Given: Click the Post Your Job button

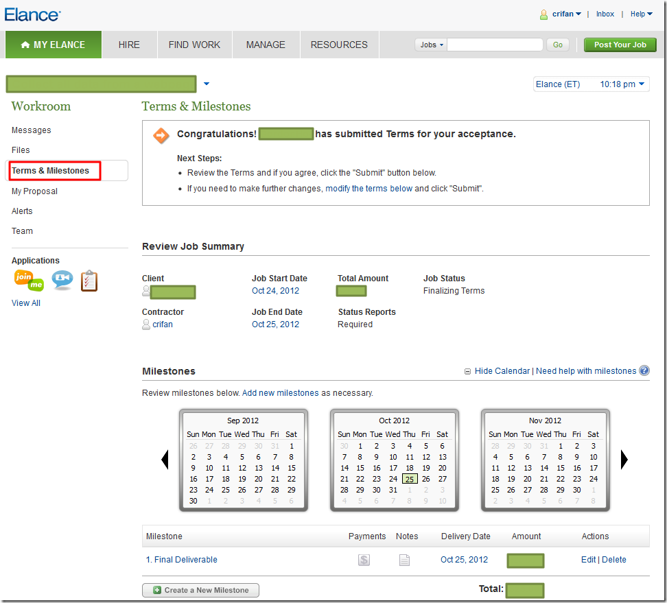Looking at the screenshot, I should coord(620,45).
